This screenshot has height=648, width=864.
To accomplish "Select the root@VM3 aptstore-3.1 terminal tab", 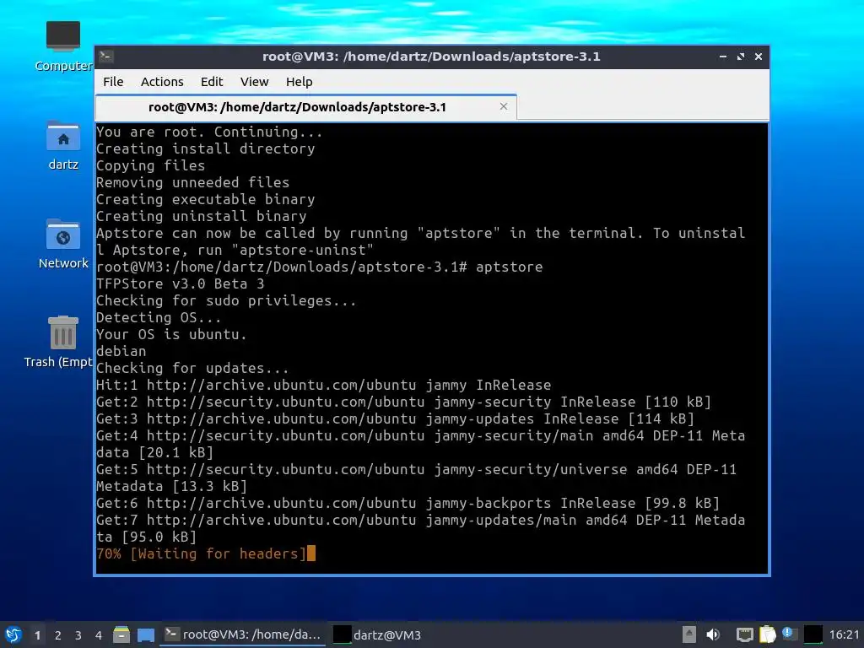I will click(x=305, y=107).
